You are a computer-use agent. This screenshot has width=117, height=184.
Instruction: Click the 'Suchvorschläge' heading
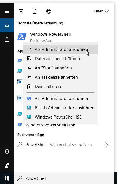31,135
